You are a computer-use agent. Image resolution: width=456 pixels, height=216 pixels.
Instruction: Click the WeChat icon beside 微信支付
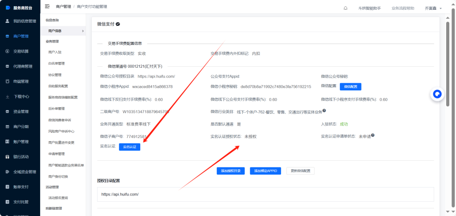[x=118, y=24]
